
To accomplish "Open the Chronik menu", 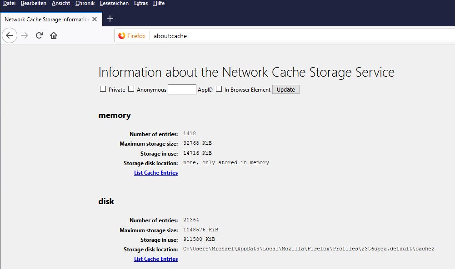I will [85, 4].
